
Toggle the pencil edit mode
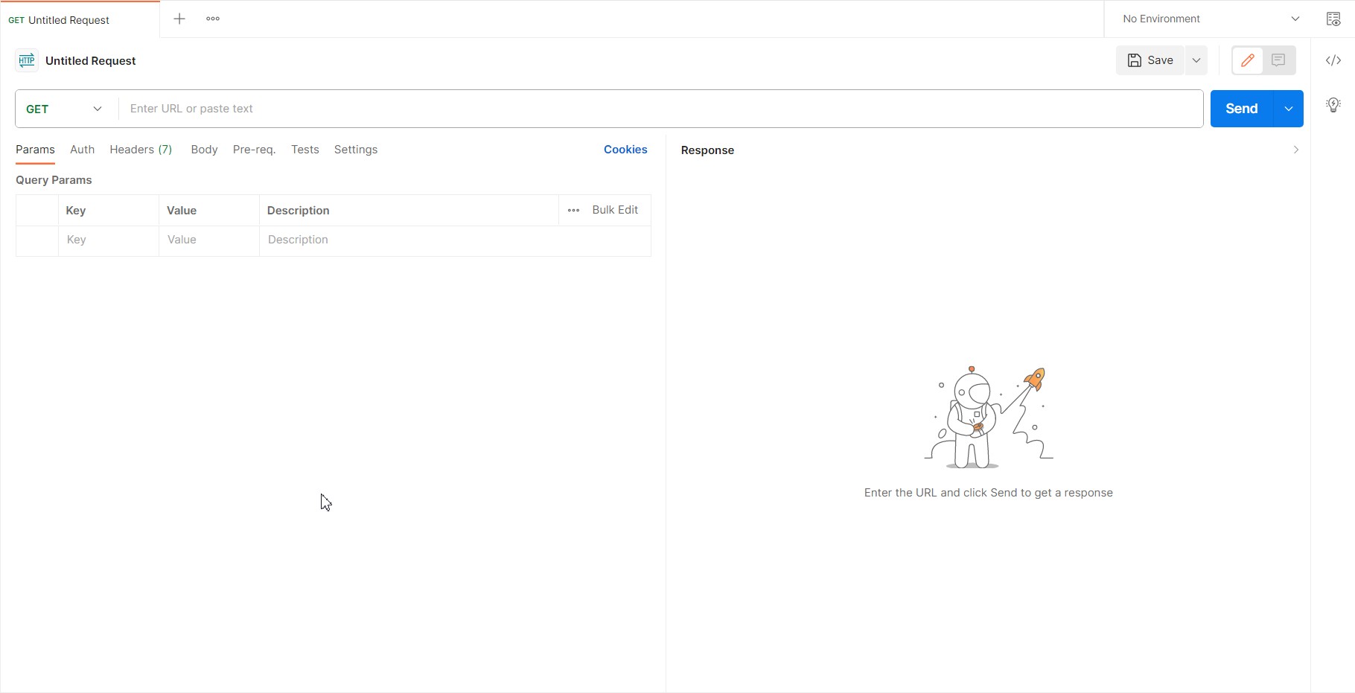[x=1247, y=60]
